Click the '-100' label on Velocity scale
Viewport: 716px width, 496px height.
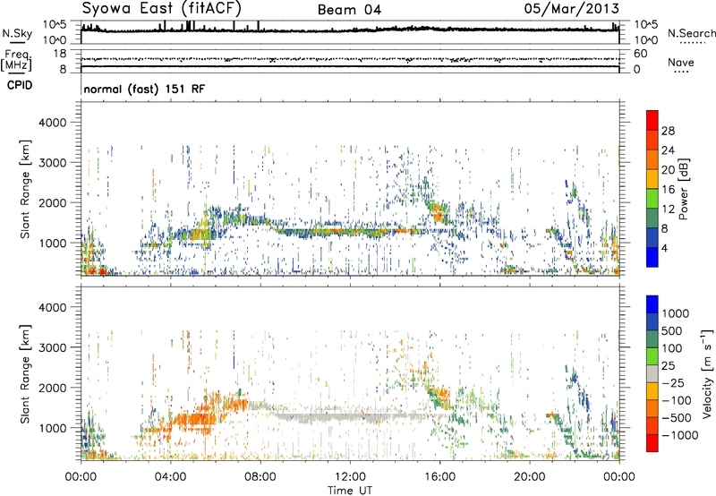[x=677, y=400]
